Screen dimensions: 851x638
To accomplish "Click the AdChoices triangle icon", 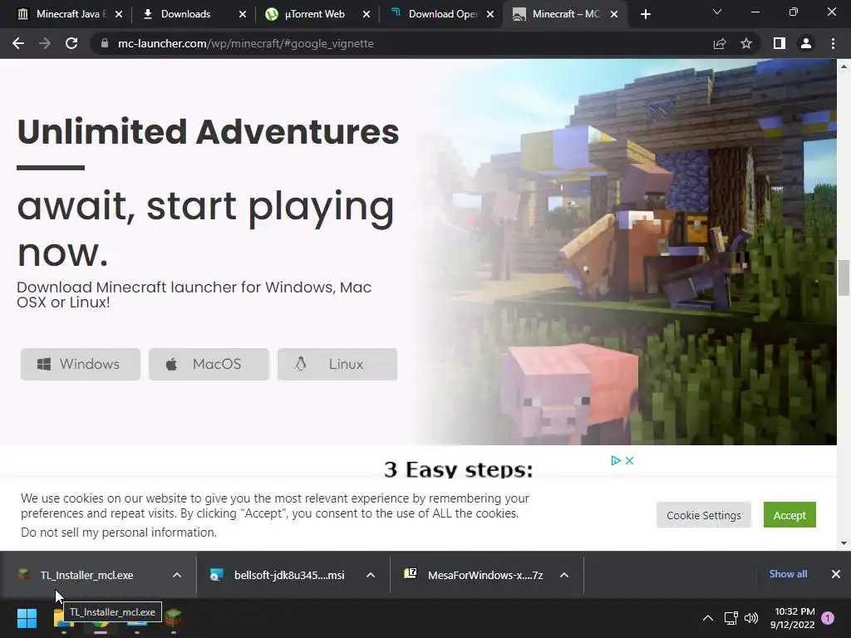I will 616,460.
